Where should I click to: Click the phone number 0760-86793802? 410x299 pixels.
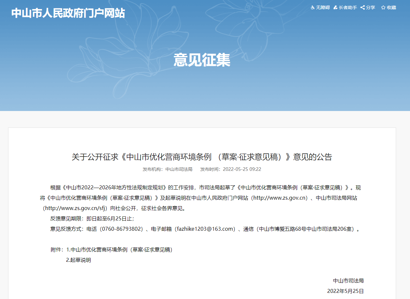pyautogui.click(x=121, y=229)
